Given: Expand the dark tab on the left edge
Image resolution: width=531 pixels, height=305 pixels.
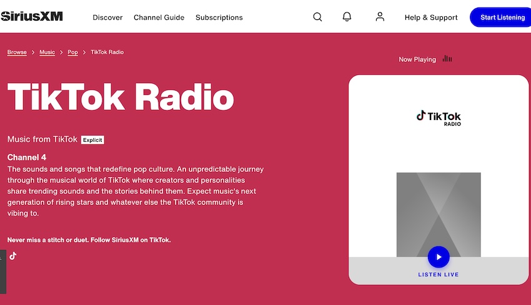Looking at the screenshot, I should click(2, 272).
